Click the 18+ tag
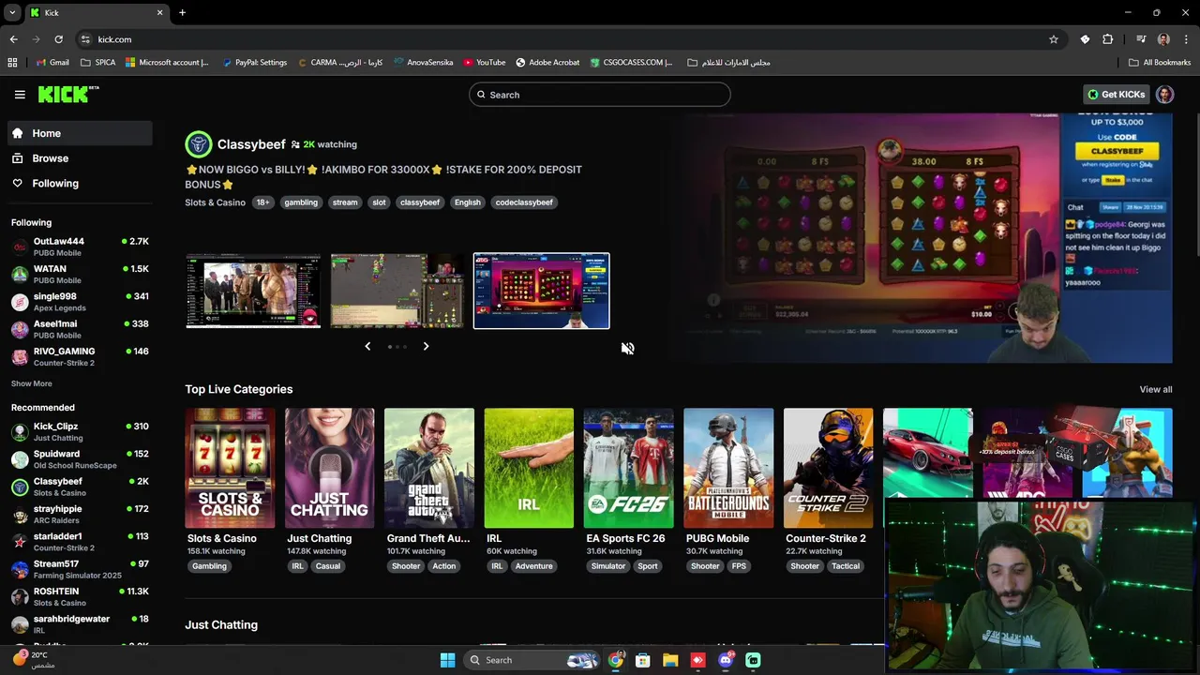1200x675 pixels. coord(262,202)
